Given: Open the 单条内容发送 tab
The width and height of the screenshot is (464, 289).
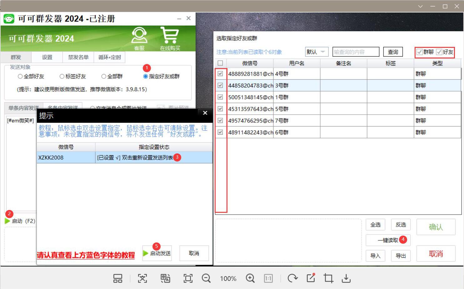Looking at the screenshot, I should pos(23,107).
